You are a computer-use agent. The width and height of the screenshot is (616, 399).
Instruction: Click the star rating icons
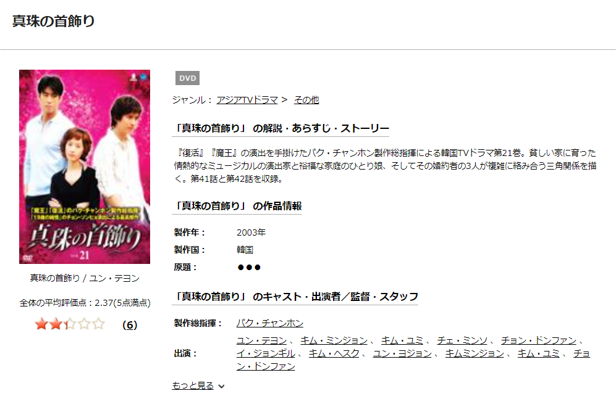(70, 324)
